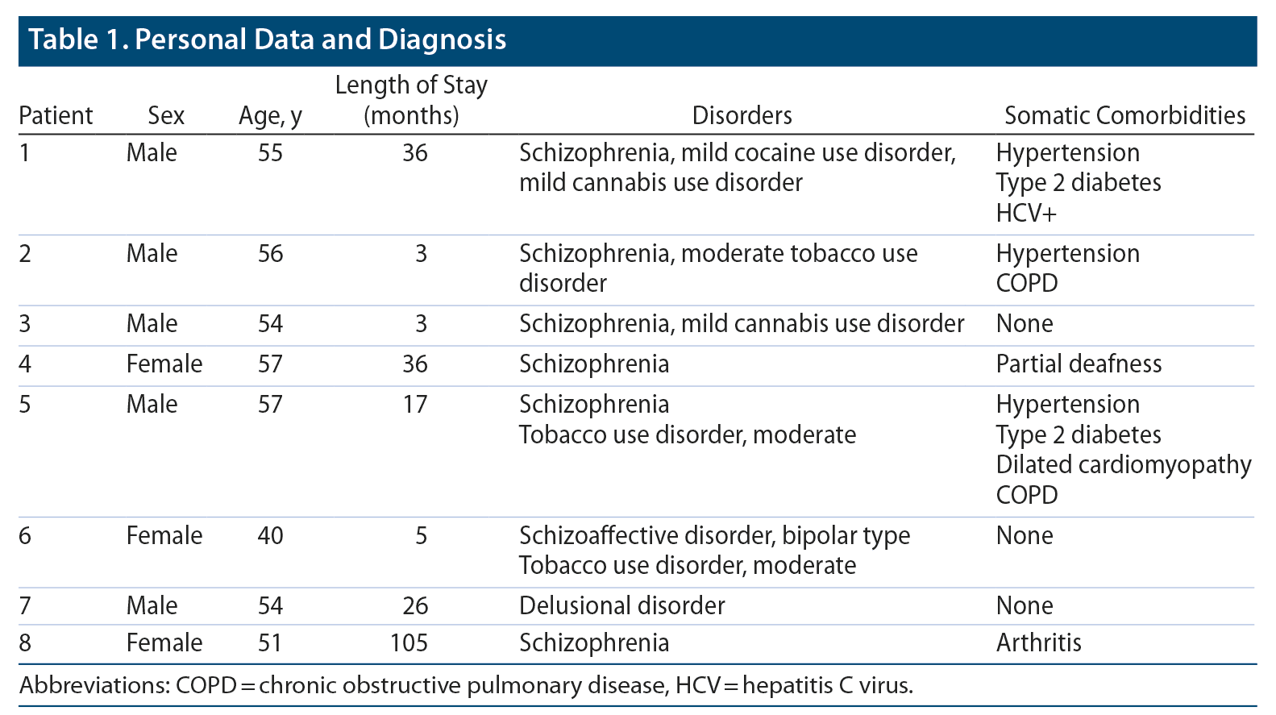1276x715 pixels.
Task: Select the length of stay value 105
Action: (409, 643)
